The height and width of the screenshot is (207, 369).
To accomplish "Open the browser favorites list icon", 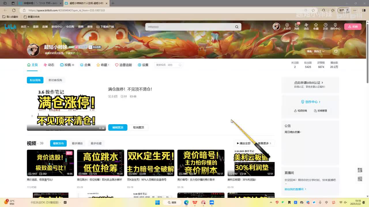I will [332, 10].
